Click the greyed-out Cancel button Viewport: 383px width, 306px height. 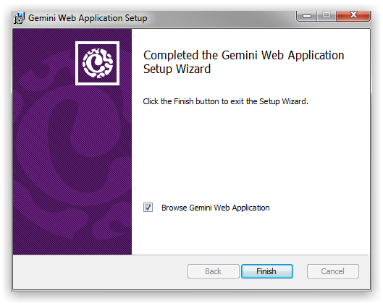[x=333, y=271]
